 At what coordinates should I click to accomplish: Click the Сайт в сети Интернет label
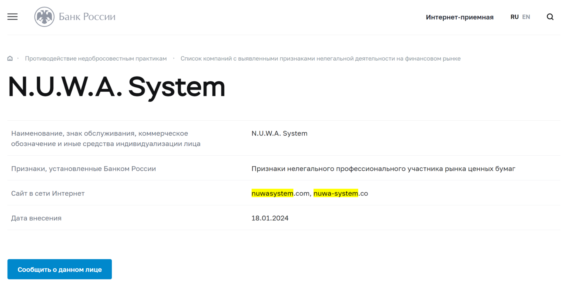48,193
